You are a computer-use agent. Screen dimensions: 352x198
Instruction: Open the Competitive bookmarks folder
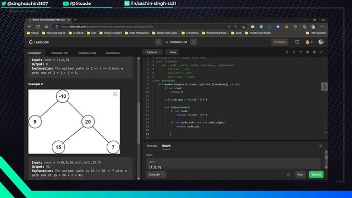click(x=190, y=33)
